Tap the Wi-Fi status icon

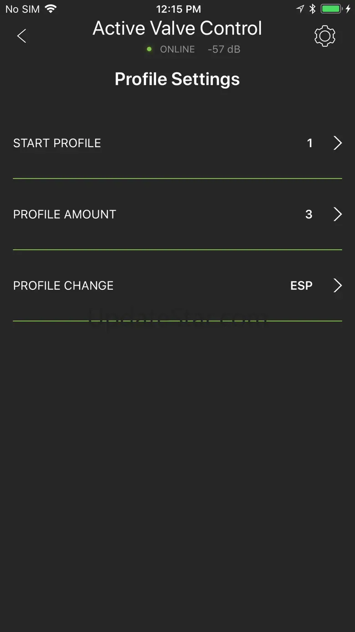point(51,9)
